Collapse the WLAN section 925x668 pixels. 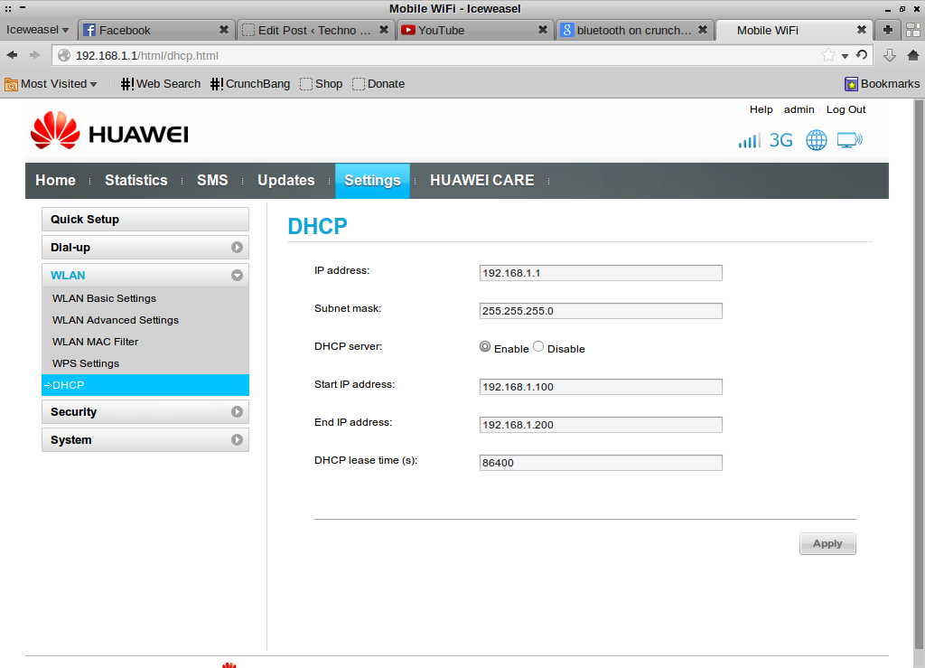[x=237, y=276]
